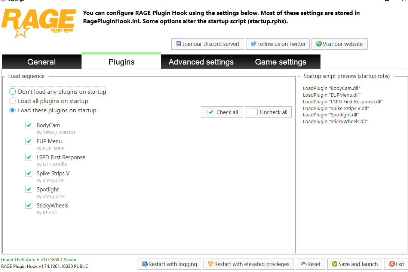The width and height of the screenshot is (408, 272).
Task: Click the Spotlight plugin name
Action: click(47, 190)
